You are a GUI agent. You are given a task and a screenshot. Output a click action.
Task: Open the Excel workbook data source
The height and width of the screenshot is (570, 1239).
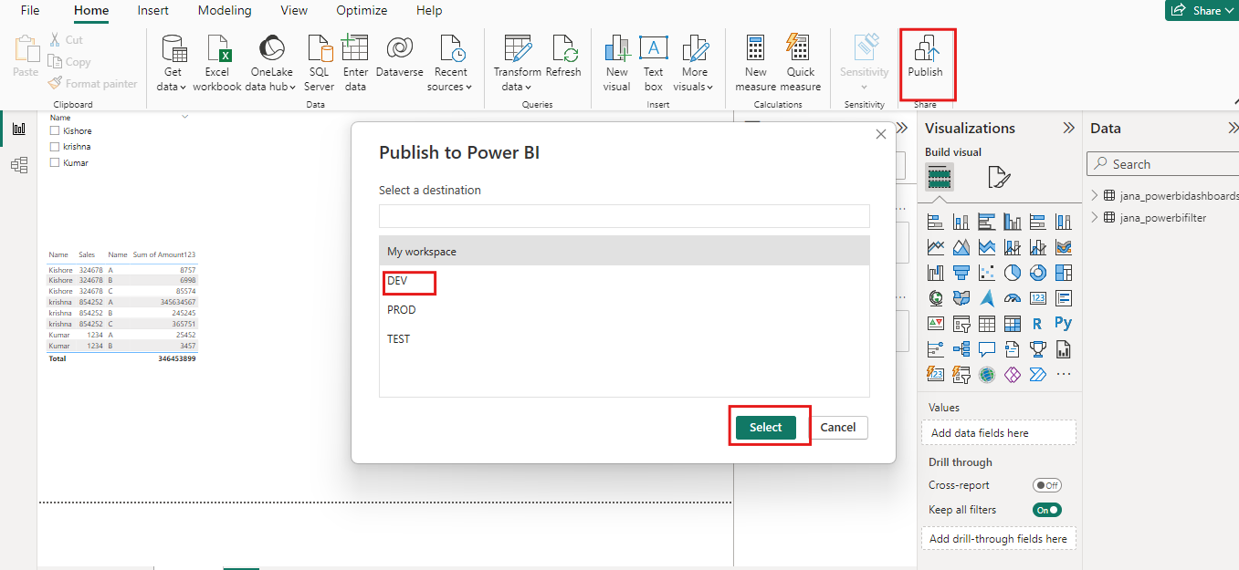tap(217, 63)
